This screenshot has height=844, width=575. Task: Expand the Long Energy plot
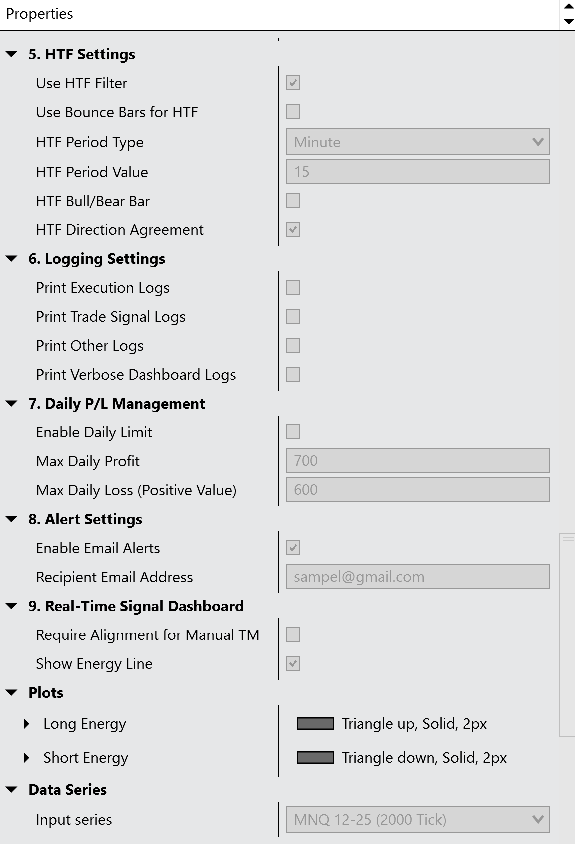pos(27,724)
